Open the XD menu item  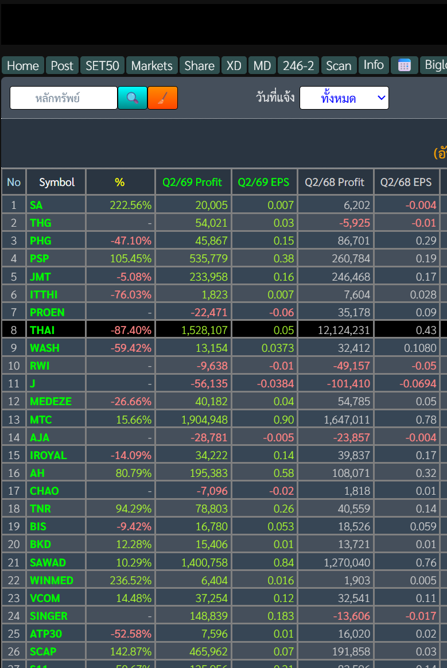tap(234, 65)
